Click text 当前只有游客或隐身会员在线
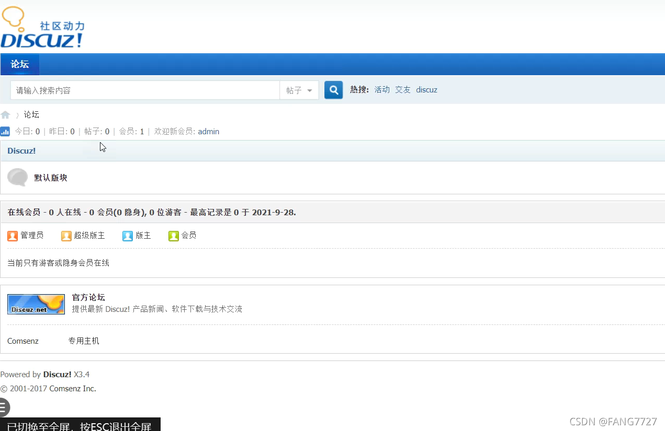 [x=59, y=263]
